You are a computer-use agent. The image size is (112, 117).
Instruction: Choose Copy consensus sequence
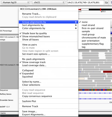(48, 96)
